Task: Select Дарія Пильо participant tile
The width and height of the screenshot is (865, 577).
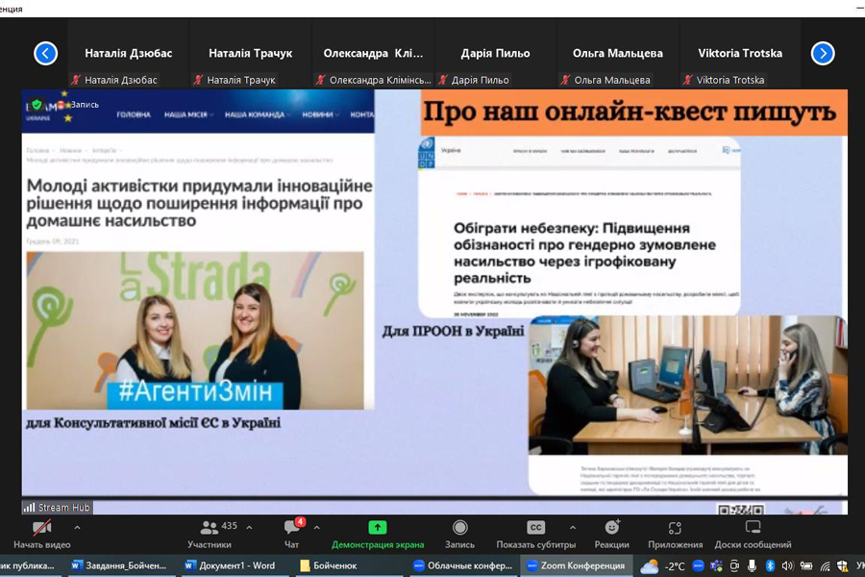Action: pos(495,54)
